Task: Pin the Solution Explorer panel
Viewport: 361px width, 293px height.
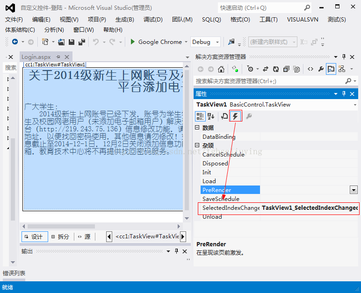Action: (x=344, y=57)
